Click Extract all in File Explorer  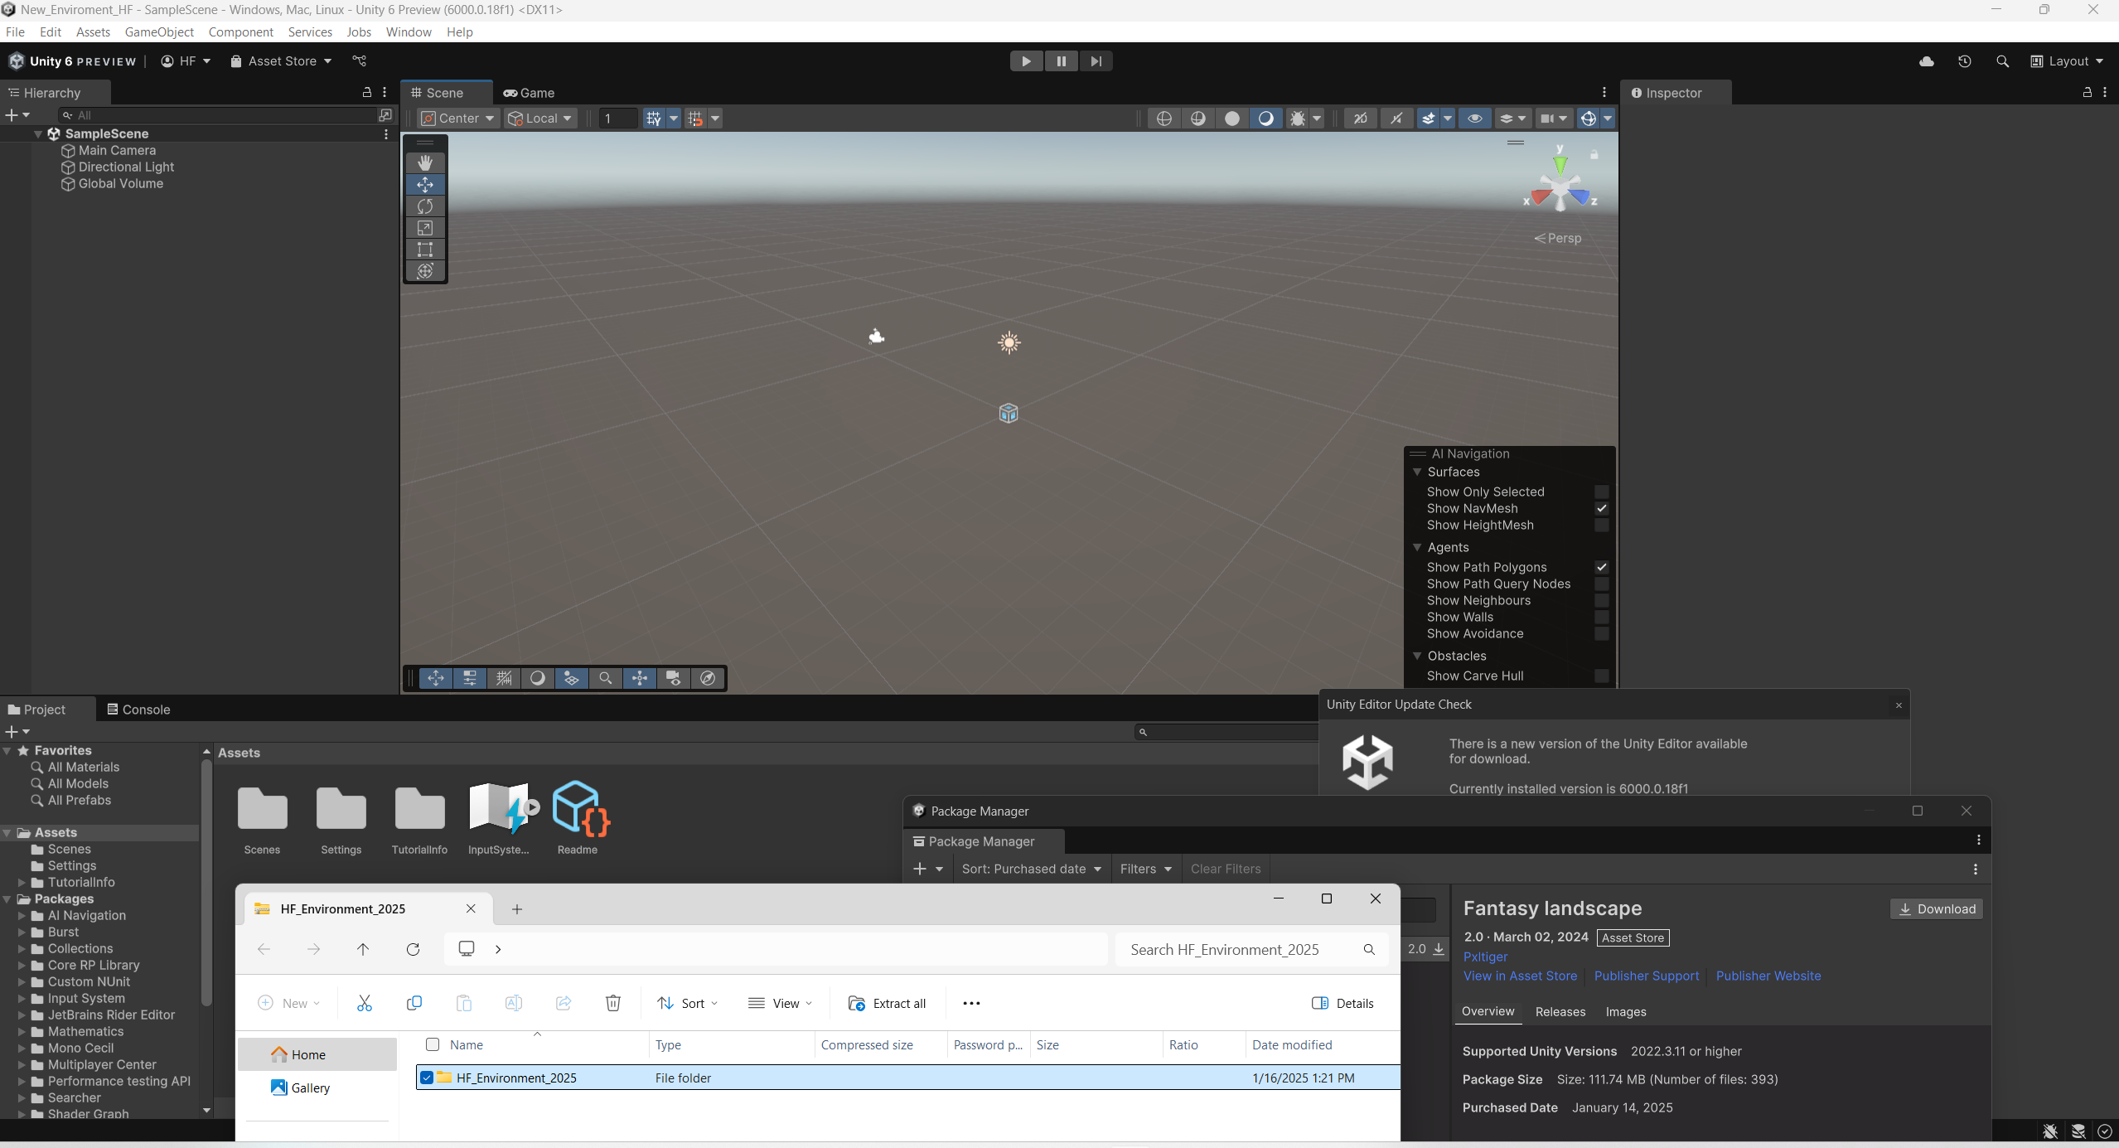click(x=887, y=1003)
